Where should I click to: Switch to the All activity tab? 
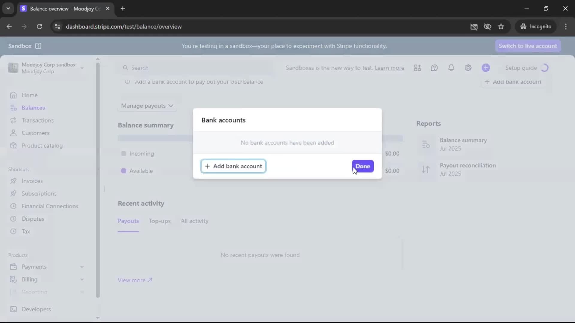pyautogui.click(x=194, y=221)
